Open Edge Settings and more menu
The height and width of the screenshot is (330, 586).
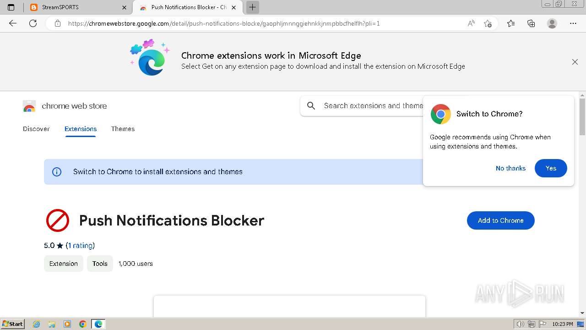573,23
